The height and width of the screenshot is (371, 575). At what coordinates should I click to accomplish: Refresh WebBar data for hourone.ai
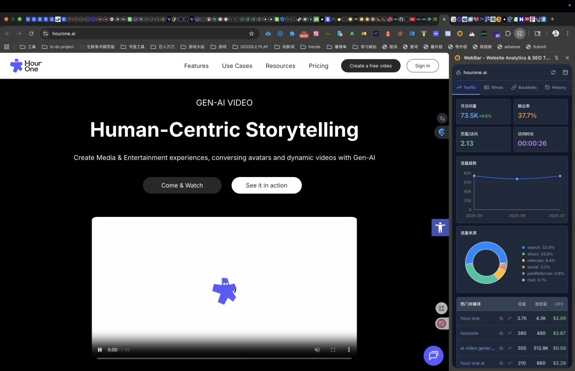[553, 72]
